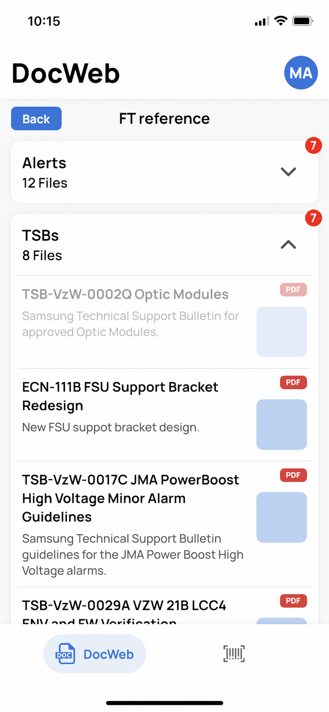Collapse the TSBs section chevron
The image size is (329, 712).
tap(288, 245)
